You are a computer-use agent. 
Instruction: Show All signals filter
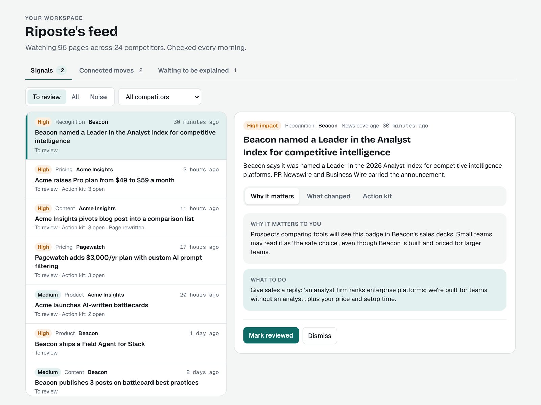pos(75,97)
